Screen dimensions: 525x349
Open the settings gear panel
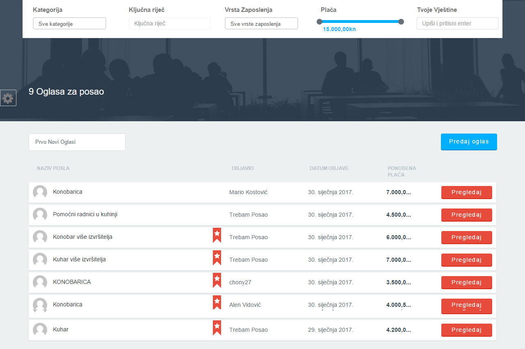point(8,98)
